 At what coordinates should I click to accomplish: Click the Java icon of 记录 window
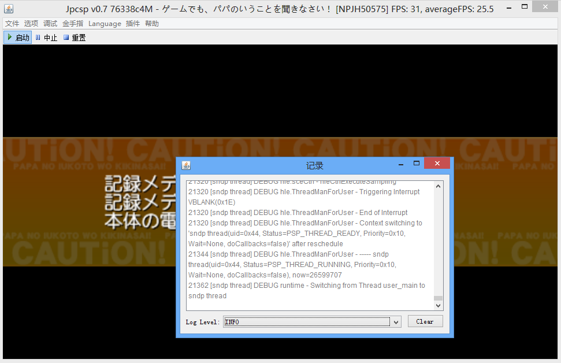coord(186,165)
